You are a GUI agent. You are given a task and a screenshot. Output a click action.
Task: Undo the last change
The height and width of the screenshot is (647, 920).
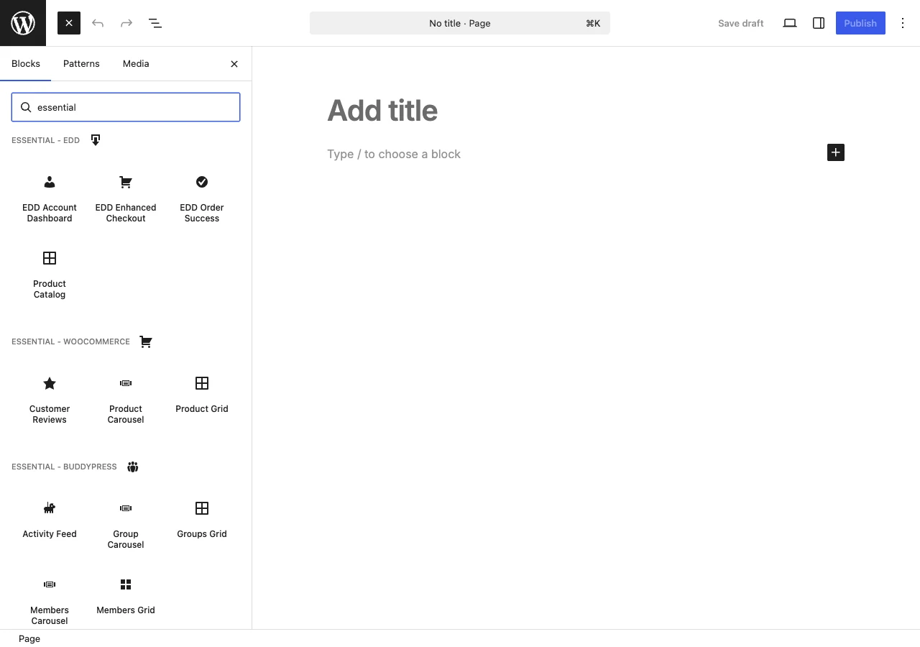click(x=98, y=23)
